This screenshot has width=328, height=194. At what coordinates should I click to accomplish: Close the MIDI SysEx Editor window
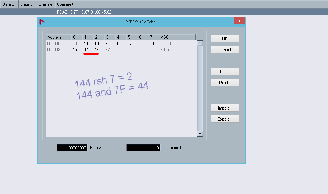[x=239, y=21]
